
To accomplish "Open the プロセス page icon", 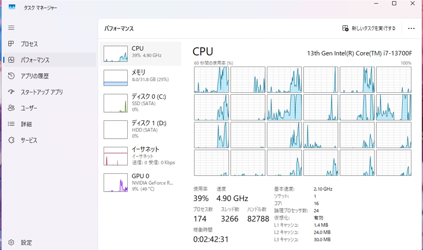I will coord(12,44).
